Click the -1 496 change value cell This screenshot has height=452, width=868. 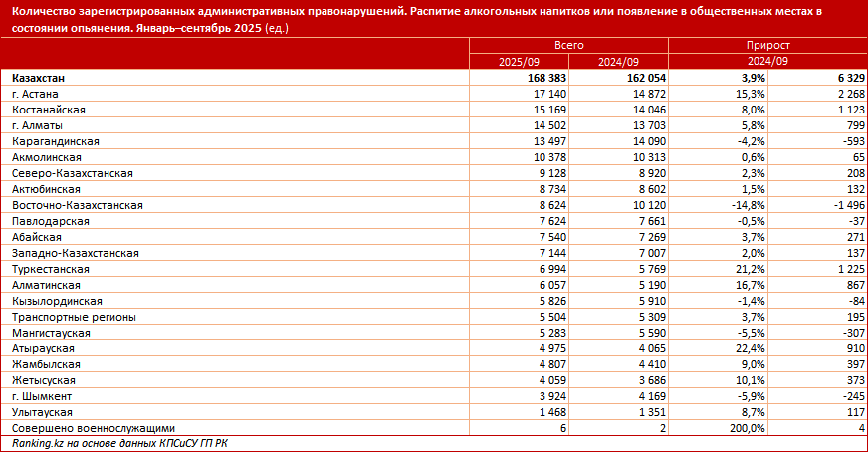pyautogui.click(x=839, y=205)
